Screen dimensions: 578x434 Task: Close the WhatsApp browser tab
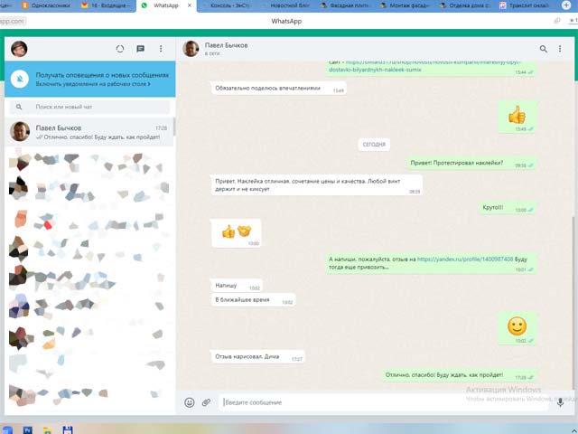click(190, 5)
